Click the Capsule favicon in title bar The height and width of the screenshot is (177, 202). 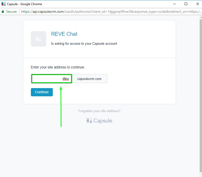4,4
